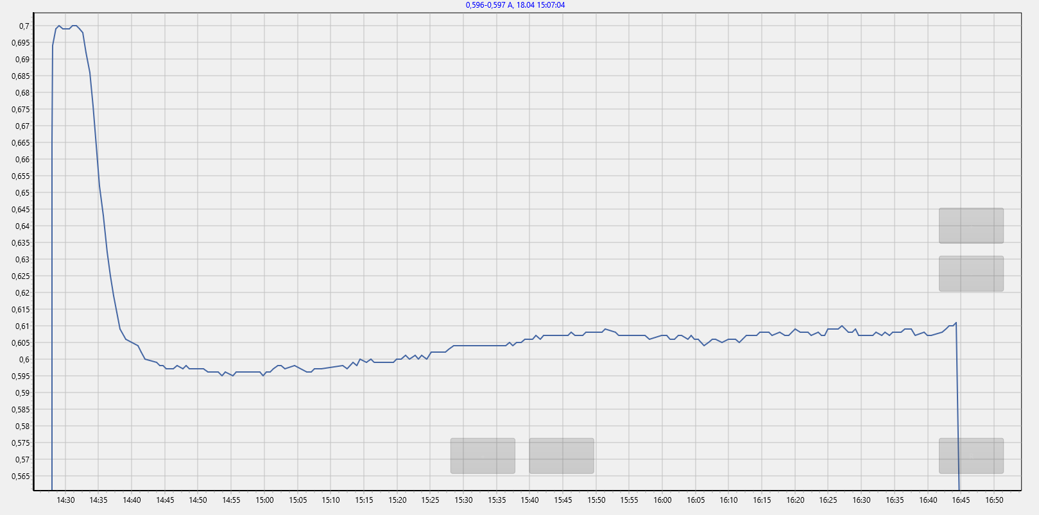This screenshot has width=1039, height=515.
Task: Click the left gray overlay button under the curve
Action: [x=483, y=455]
